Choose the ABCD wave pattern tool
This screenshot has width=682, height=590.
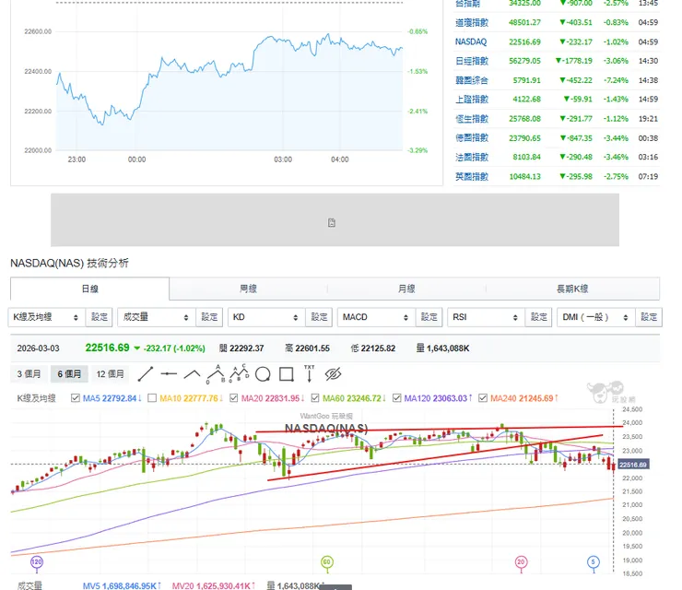point(238,373)
